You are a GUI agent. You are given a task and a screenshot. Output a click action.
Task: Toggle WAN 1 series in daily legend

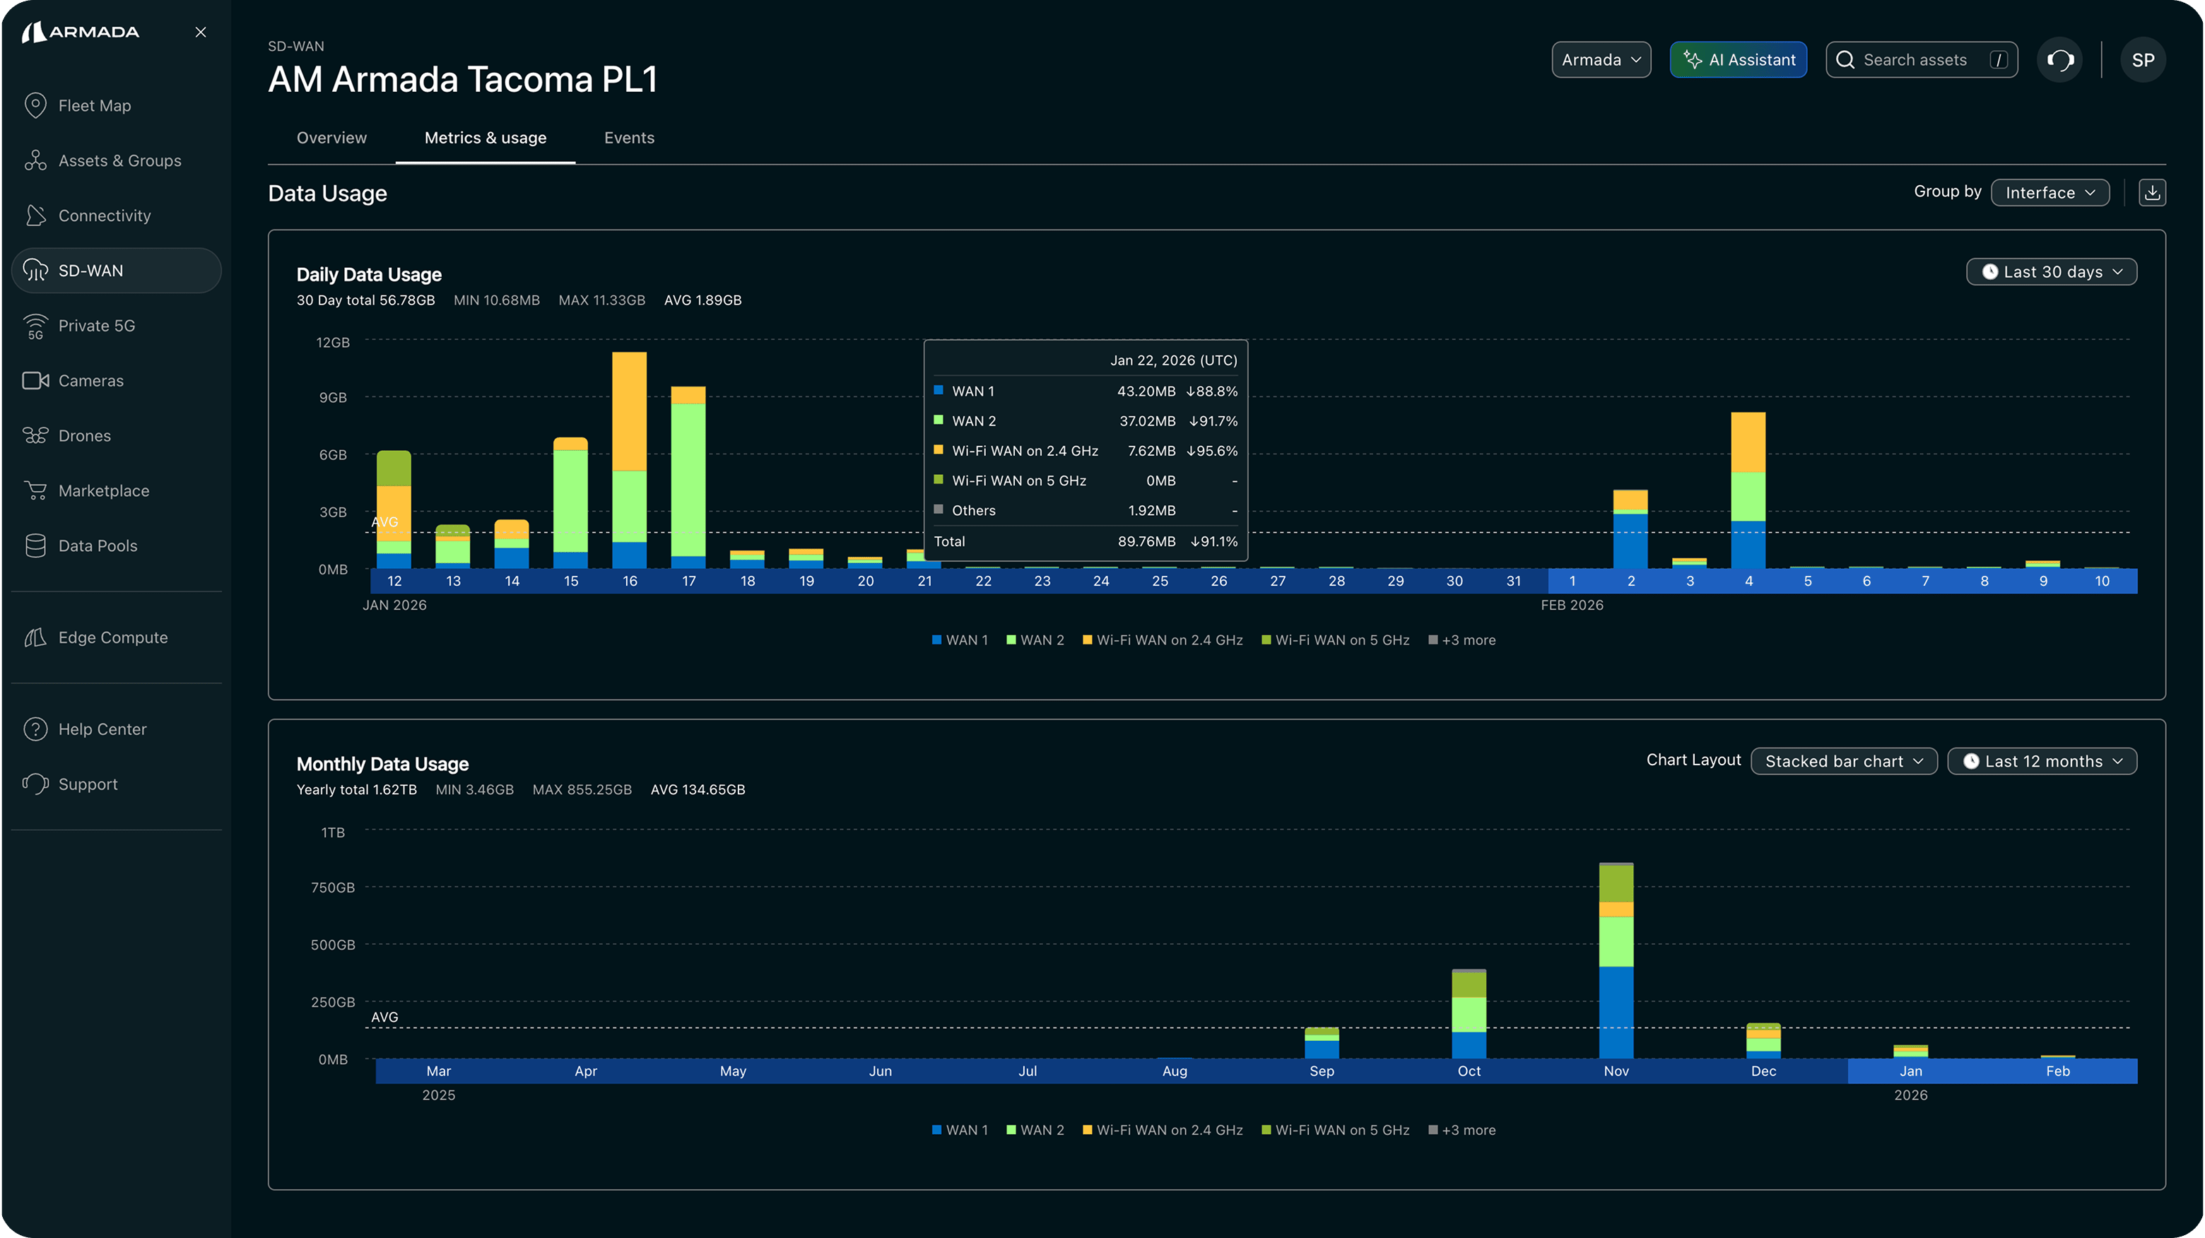pyautogui.click(x=959, y=640)
